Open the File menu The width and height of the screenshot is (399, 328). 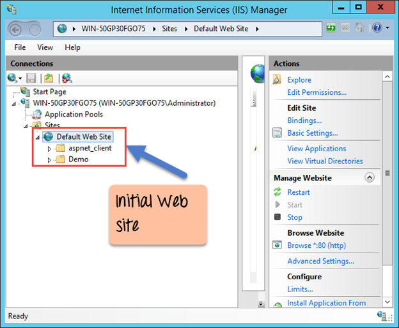click(20, 47)
